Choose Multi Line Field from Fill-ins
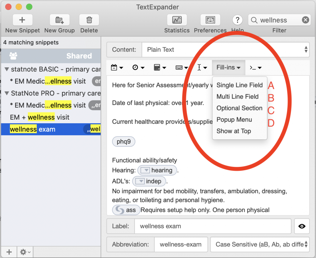Screen dimensions: 316x258 click(x=239, y=97)
